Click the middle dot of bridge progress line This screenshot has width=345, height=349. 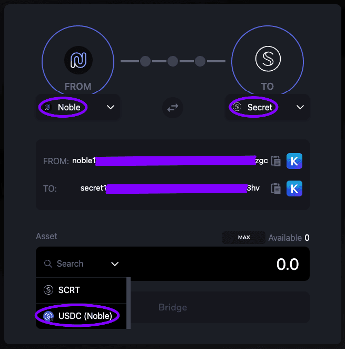pyautogui.click(x=173, y=61)
